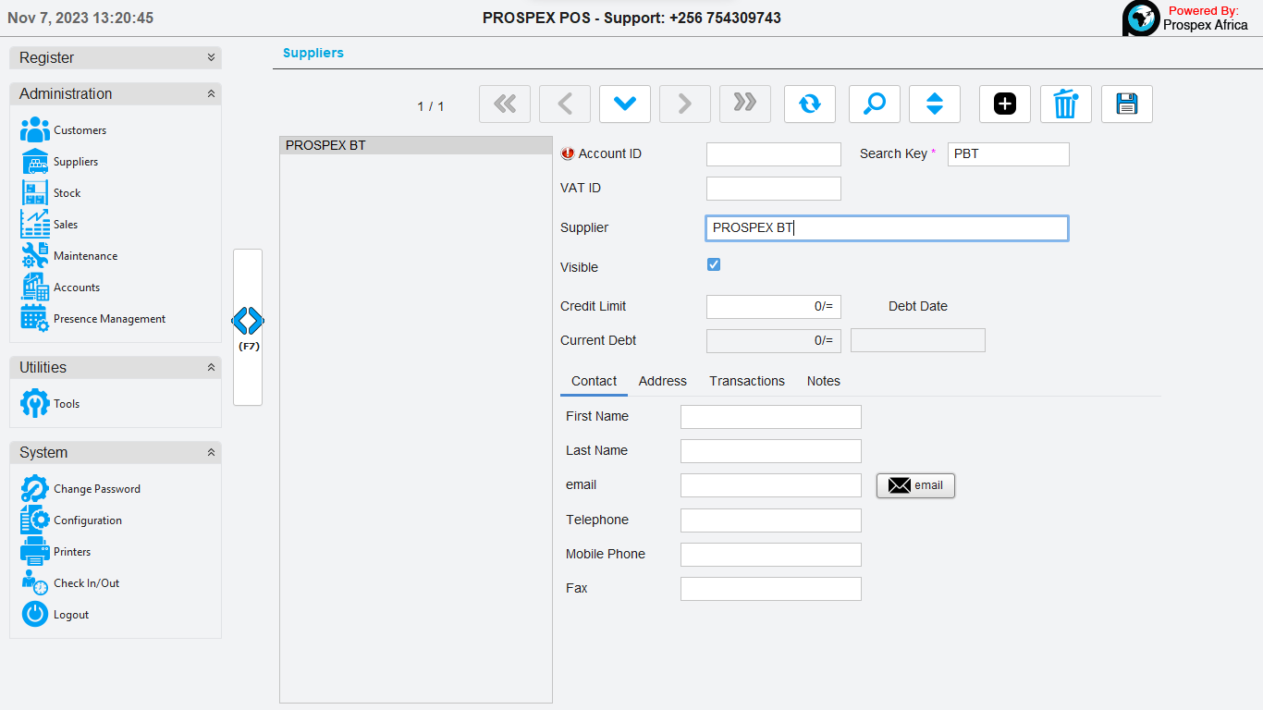Open the Transactions tab

click(746, 381)
